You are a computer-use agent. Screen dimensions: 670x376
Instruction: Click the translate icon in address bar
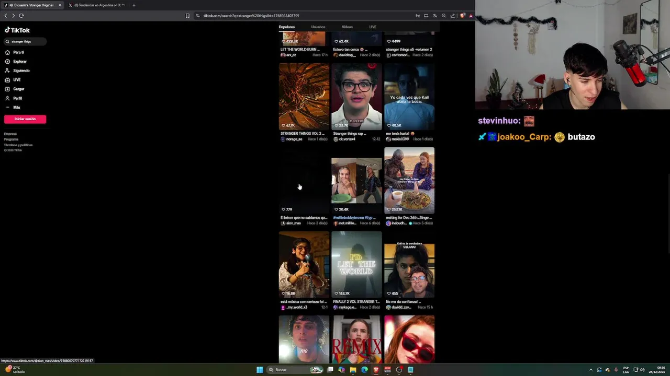click(434, 16)
